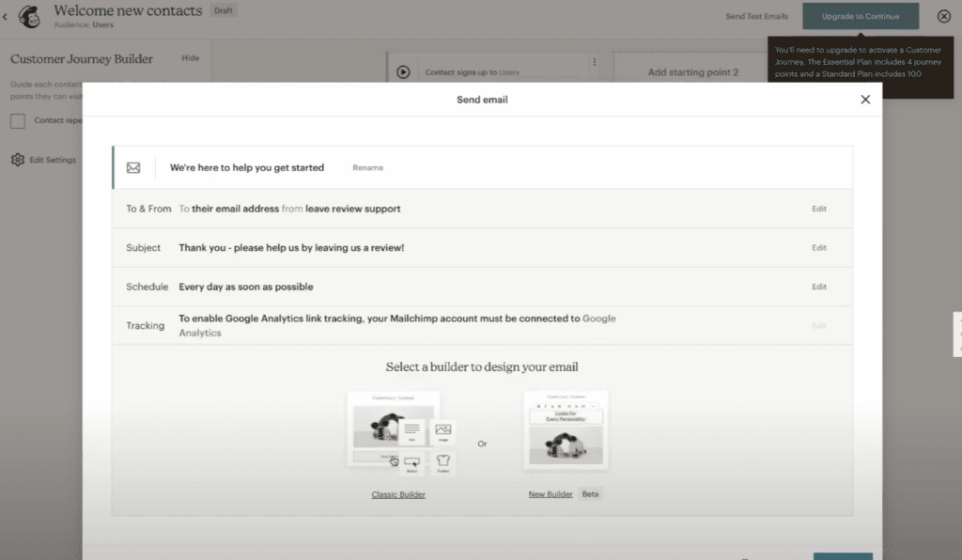
Task: Select the Classic Builder thumbnail
Action: [398, 432]
